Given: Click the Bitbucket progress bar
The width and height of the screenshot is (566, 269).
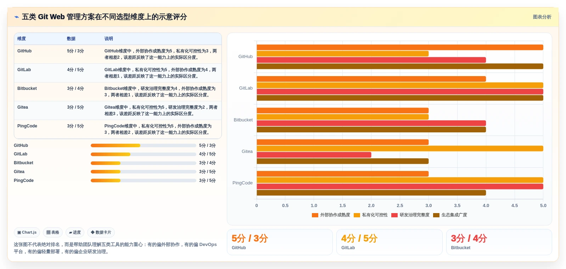Looking at the screenshot, I should [144, 163].
